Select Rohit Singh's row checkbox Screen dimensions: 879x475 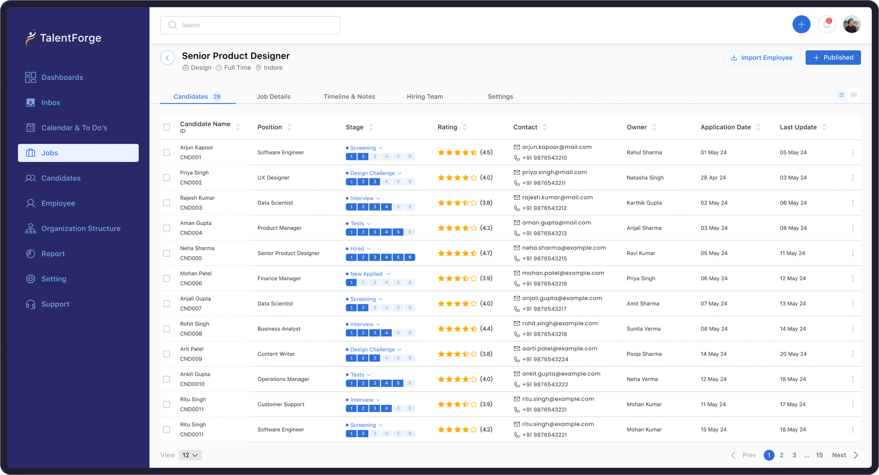(x=167, y=329)
